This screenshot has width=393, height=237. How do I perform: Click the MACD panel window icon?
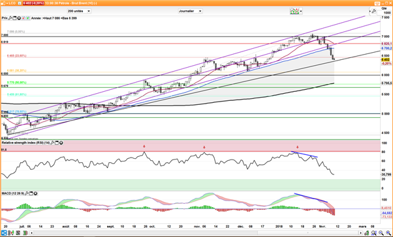click(x=31, y=193)
